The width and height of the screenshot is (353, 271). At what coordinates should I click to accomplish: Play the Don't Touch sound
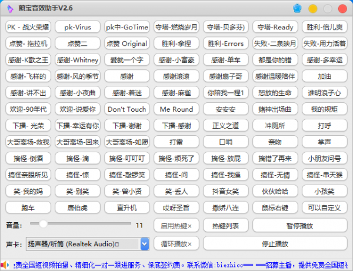[x=127, y=109]
